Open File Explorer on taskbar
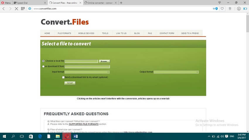The height and width of the screenshot is (140, 249). 58,136
